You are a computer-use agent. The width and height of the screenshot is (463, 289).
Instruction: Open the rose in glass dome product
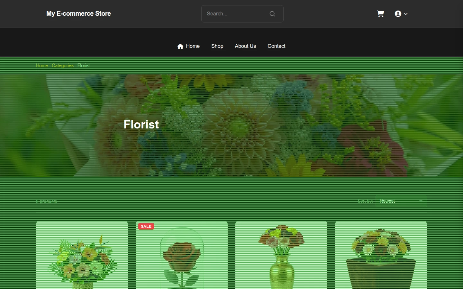pos(182,255)
